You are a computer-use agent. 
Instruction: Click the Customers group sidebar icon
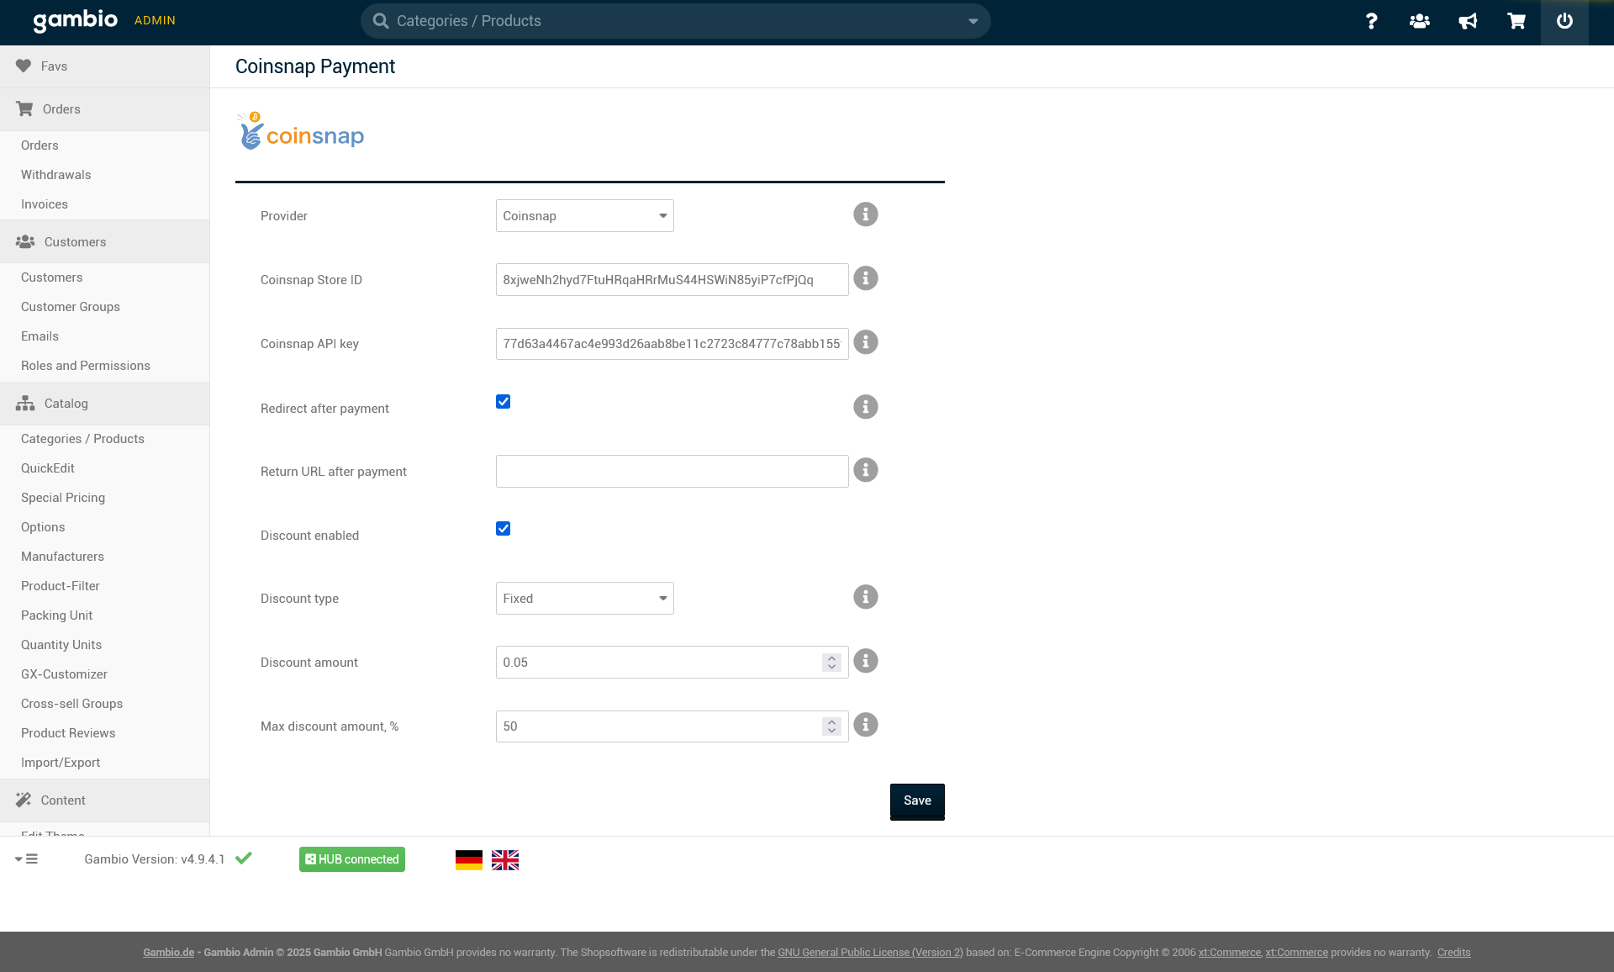25,242
